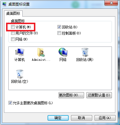Switch to the 桌面图标 tab

point(13,13)
